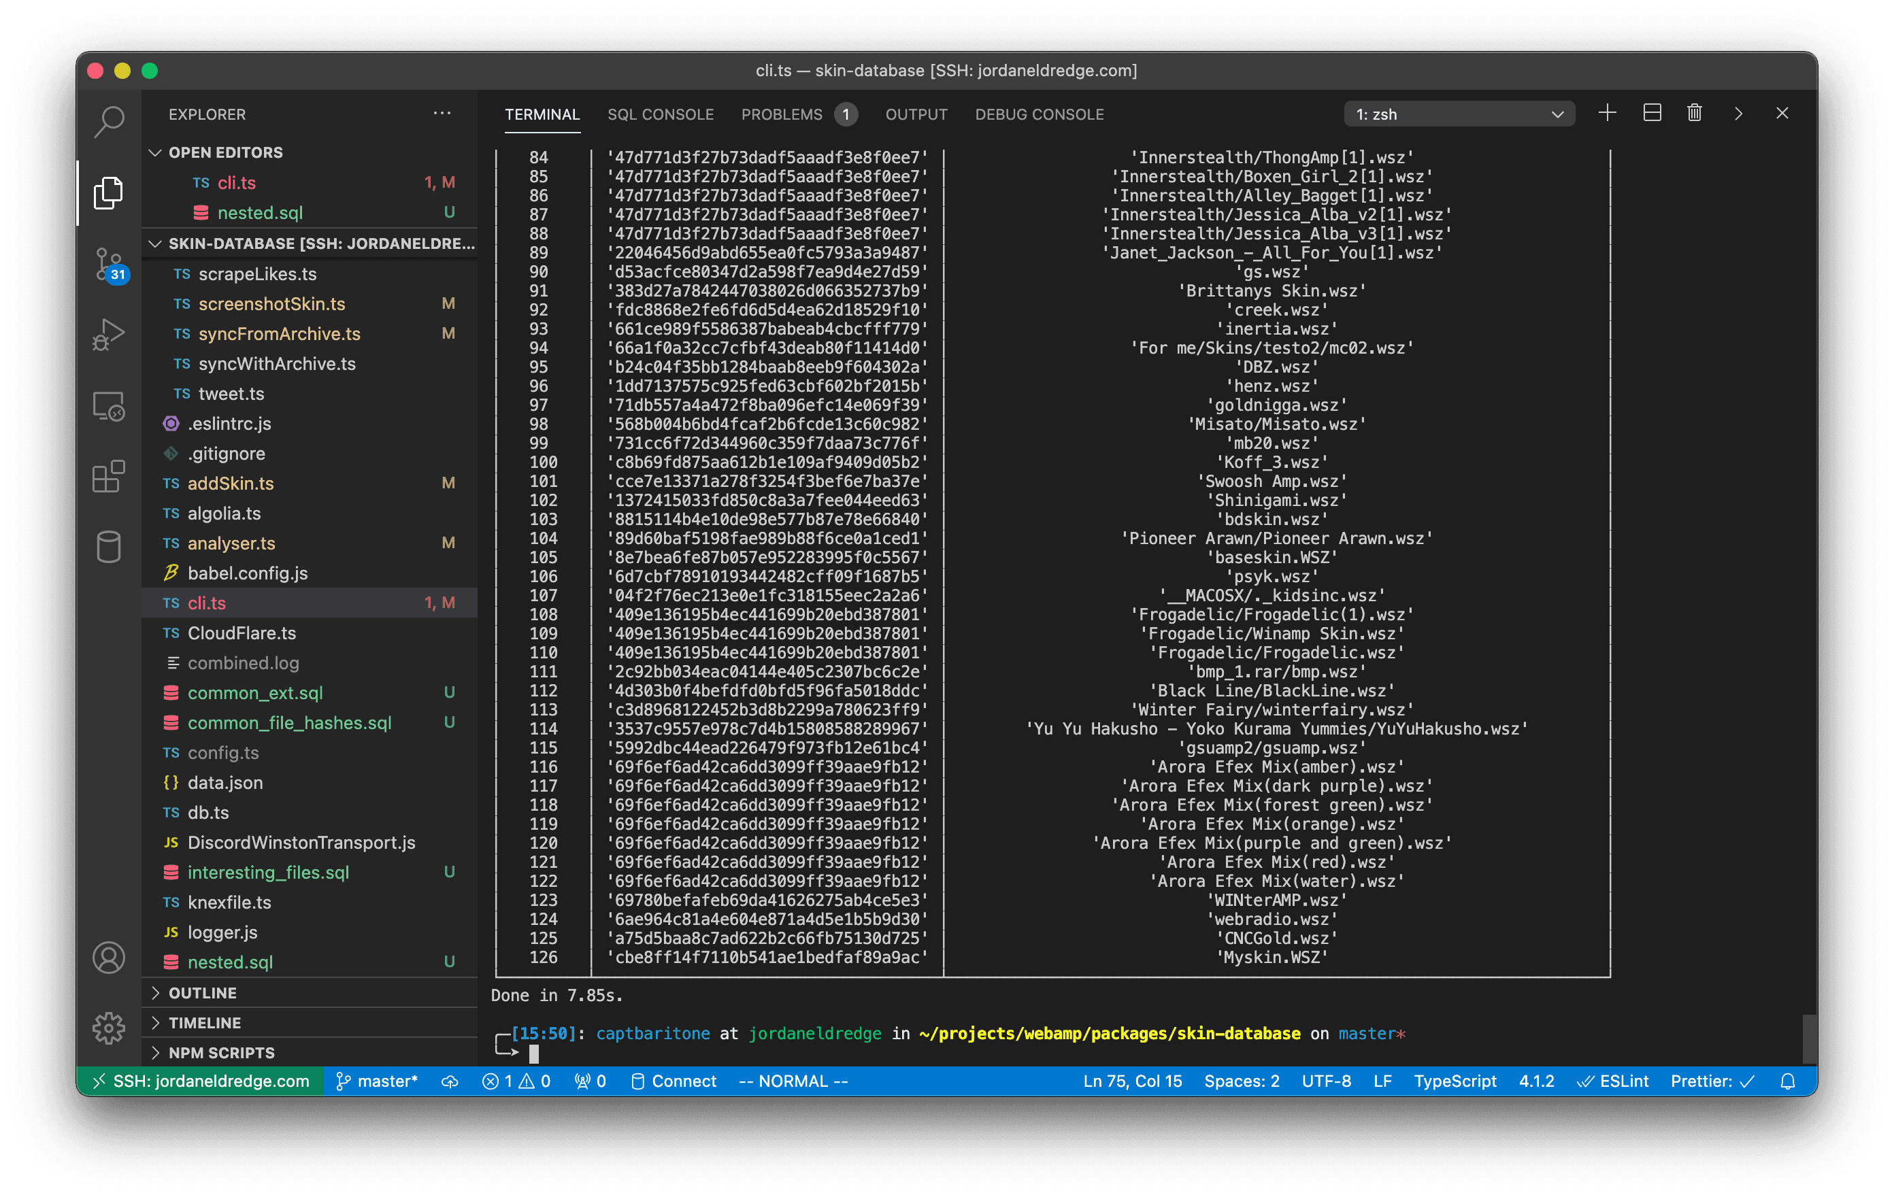Split the terminal pane
This screenshot has height=1197, width=1894.
click(x=1651, y=114)
